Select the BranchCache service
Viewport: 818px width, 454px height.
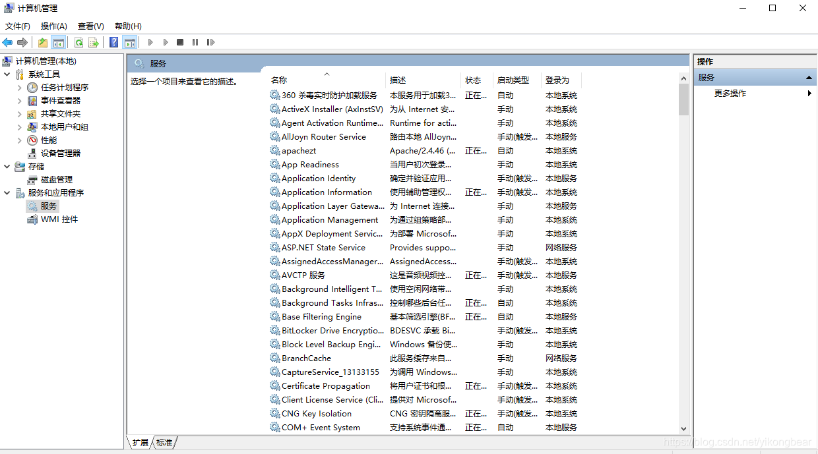(306, 358)
